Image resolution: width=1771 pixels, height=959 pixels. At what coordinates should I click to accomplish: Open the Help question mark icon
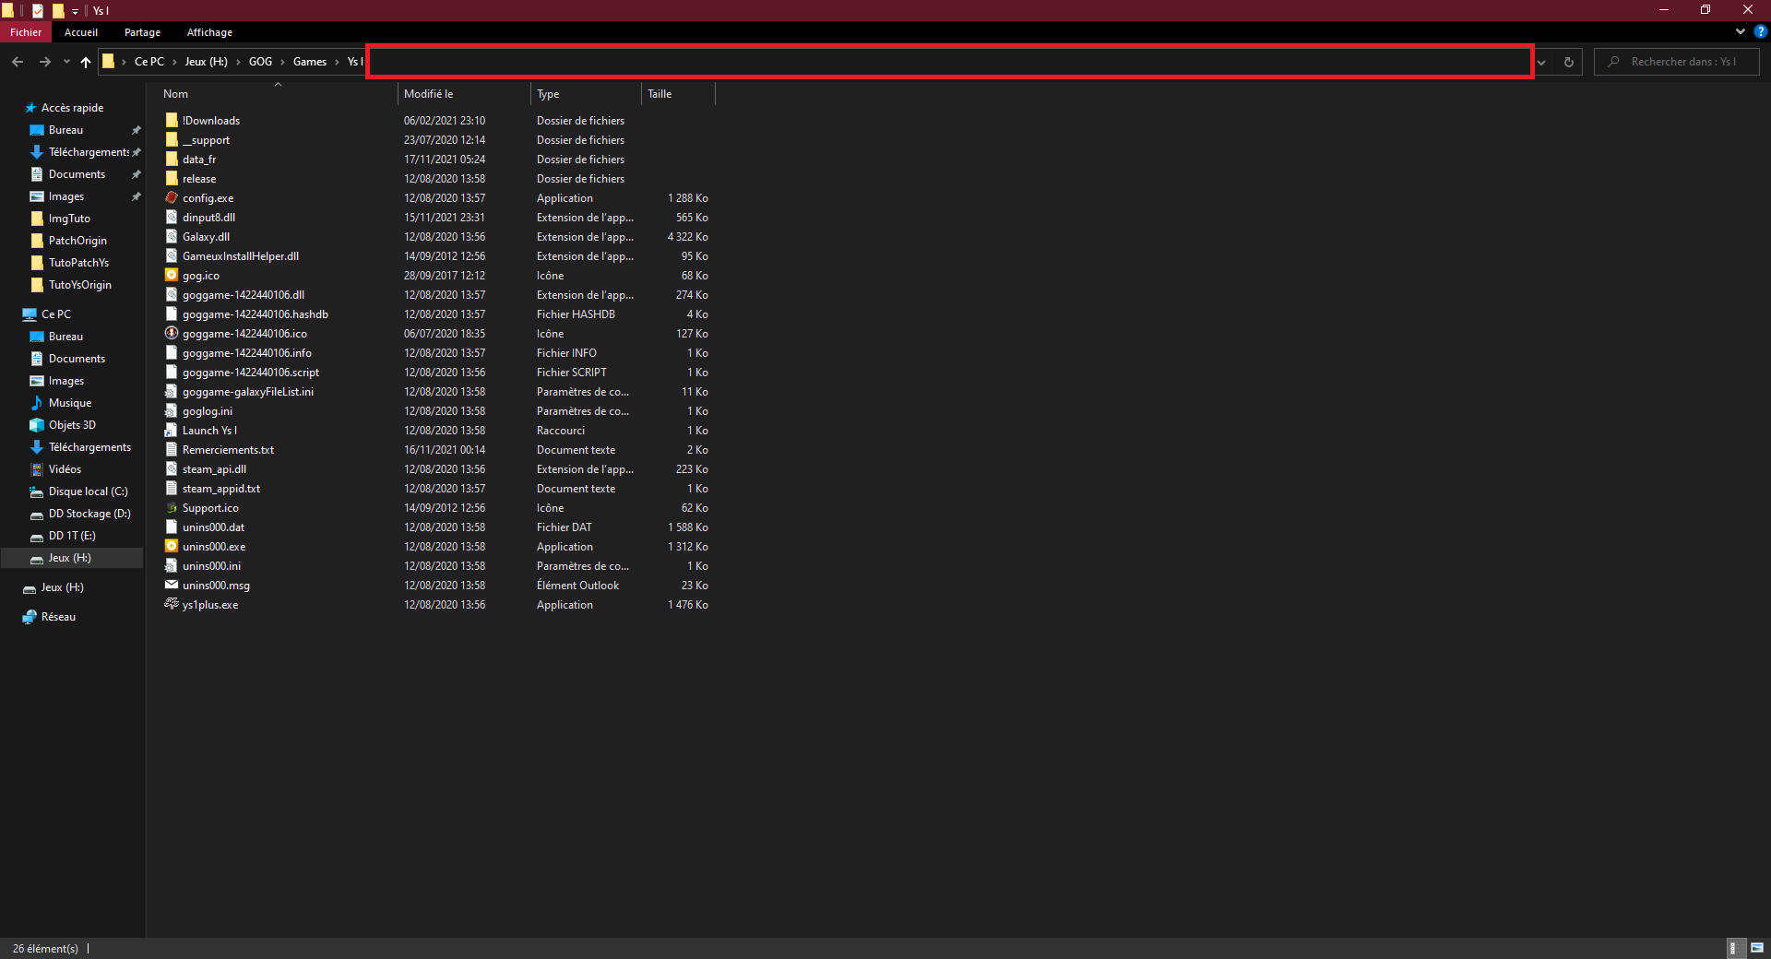1760,31
